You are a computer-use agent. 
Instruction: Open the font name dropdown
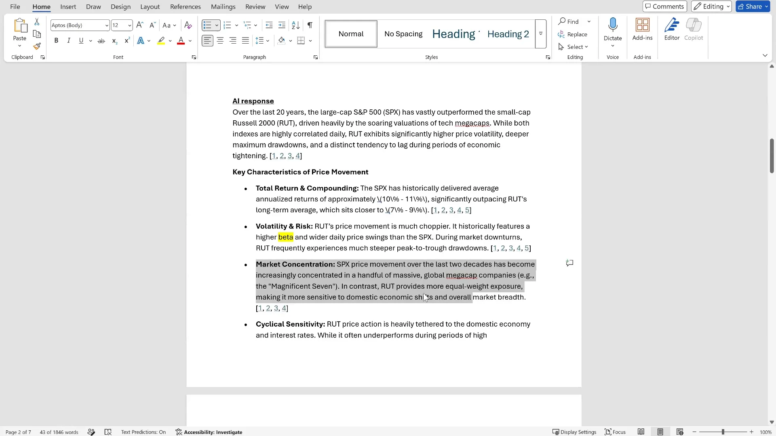[x=107, y=25]
